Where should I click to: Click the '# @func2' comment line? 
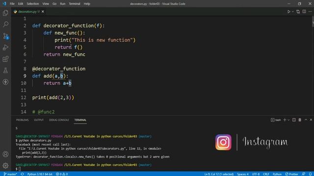(44, 112)
